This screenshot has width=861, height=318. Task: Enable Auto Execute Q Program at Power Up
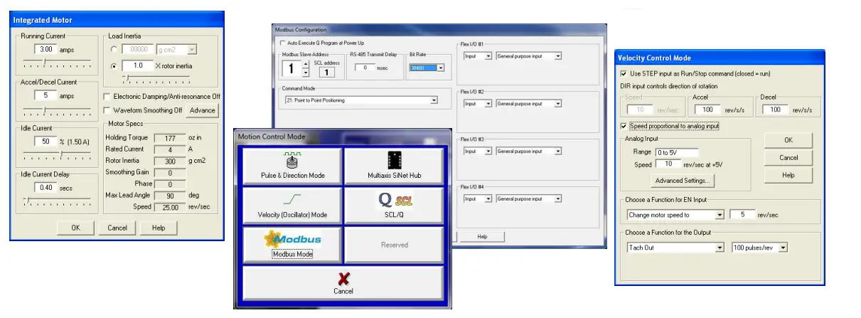pos(282,43)
